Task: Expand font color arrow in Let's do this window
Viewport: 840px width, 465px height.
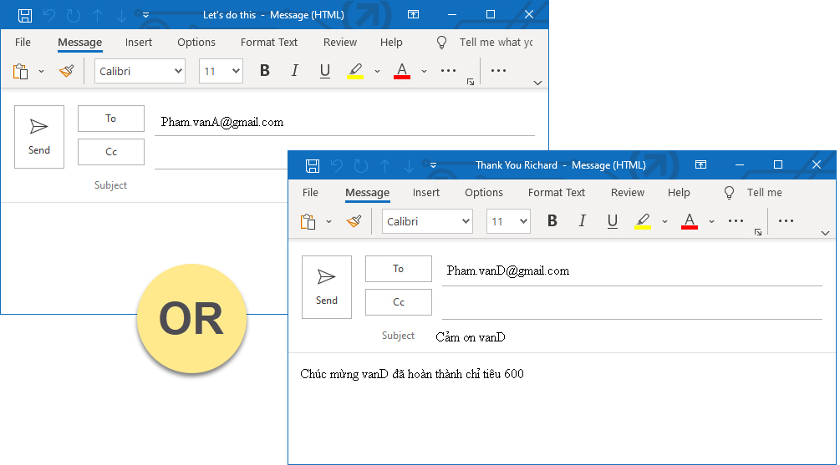Action: [424, 71]
